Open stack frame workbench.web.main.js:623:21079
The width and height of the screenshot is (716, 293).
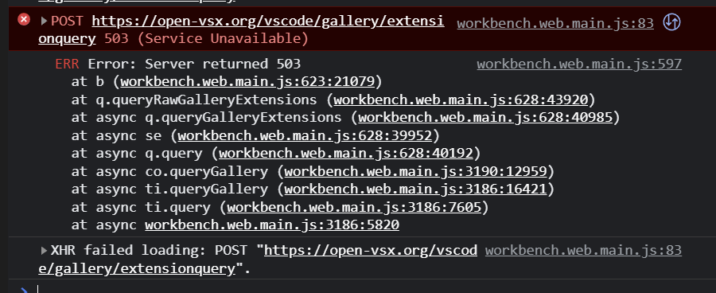pyautogui.click(x=247, y=82)
